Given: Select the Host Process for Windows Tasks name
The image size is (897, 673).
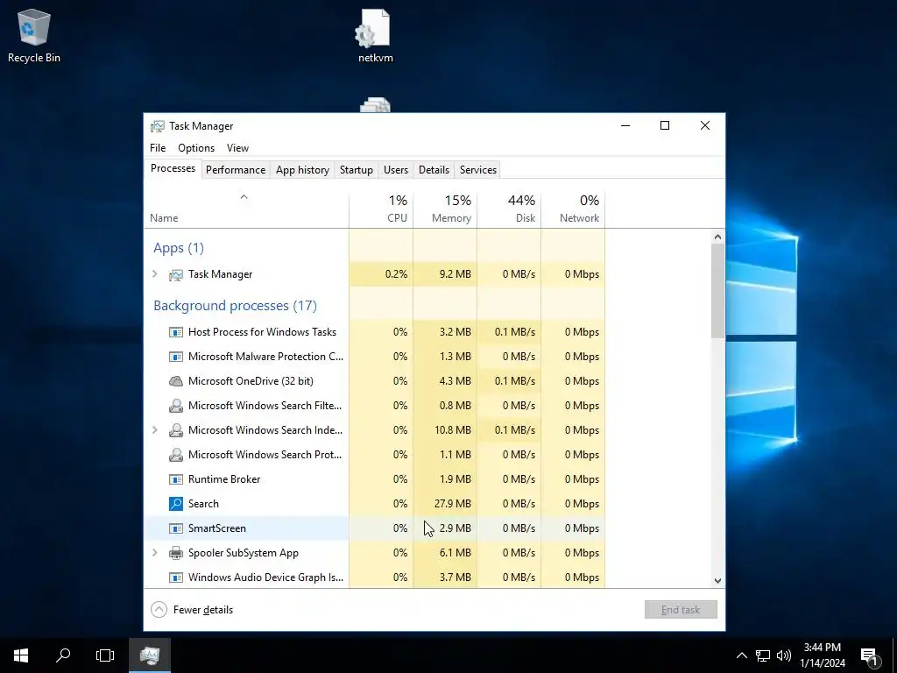Looking at the screenshot, I should coord(262,332).
